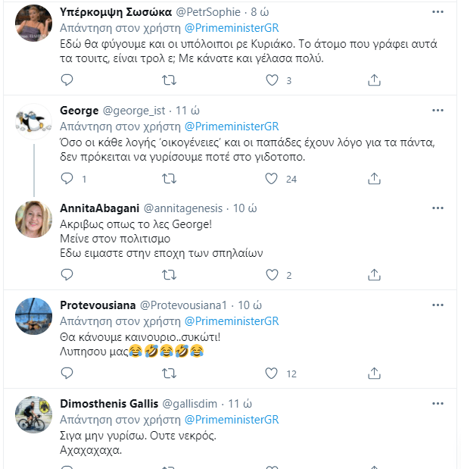The image size is (461, 469).
Task: Like George's tweet with 24 likes
Action: click(272, 179)
